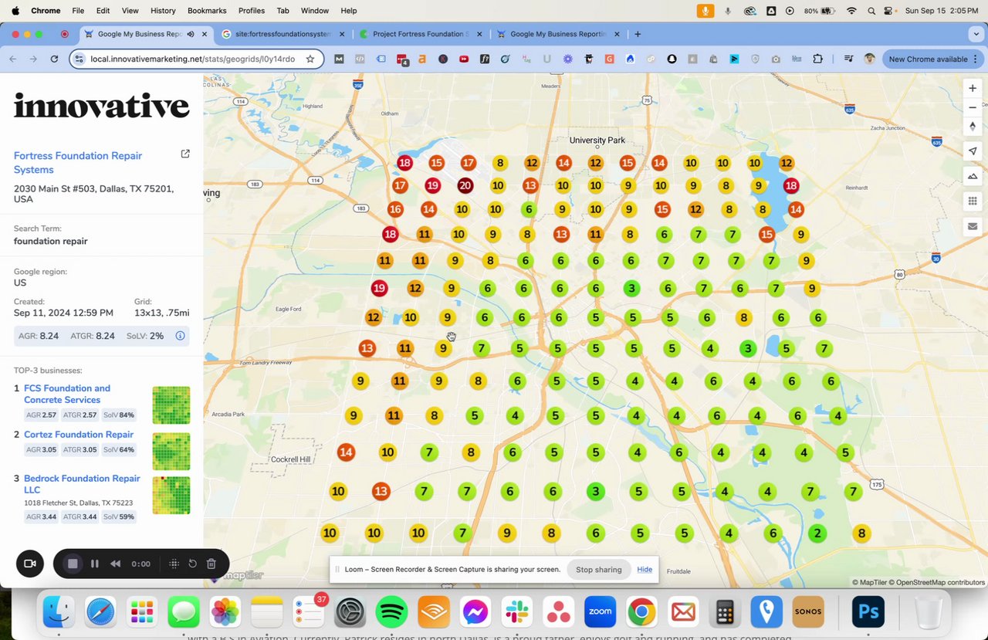Open Cortez Foundation Repair link
The width and height of the screenshot is (988, 640).
click(x=79, y=435)
